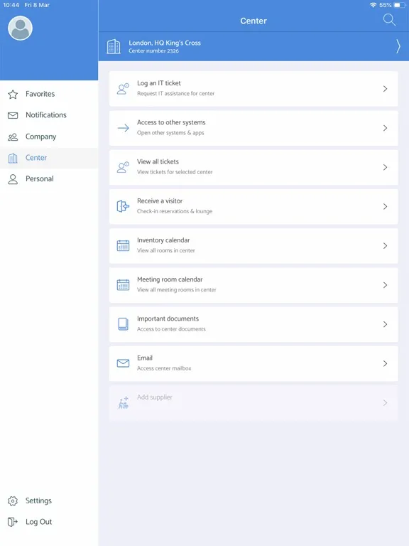This screenshot has width=409, height=546.
Task: Open Inventory calendar
Action: 253,246
